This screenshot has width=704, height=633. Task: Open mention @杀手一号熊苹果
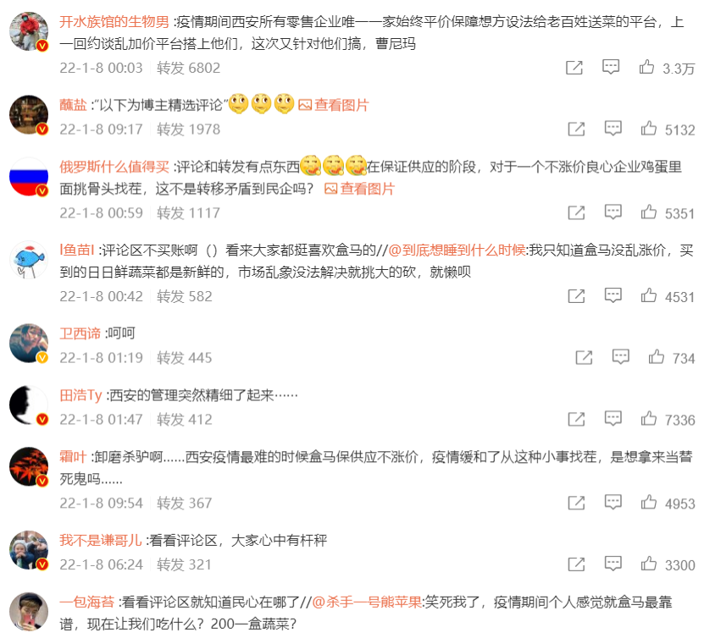[x=367, y=602]
